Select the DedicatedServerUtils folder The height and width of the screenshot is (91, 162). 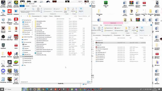point(41,21)
